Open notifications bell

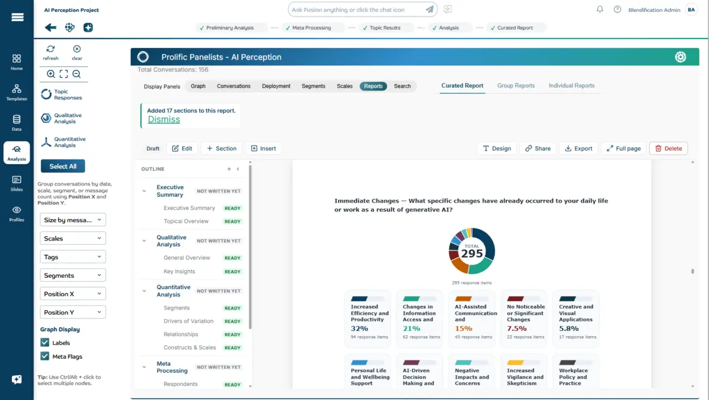(x=600, y=9)
